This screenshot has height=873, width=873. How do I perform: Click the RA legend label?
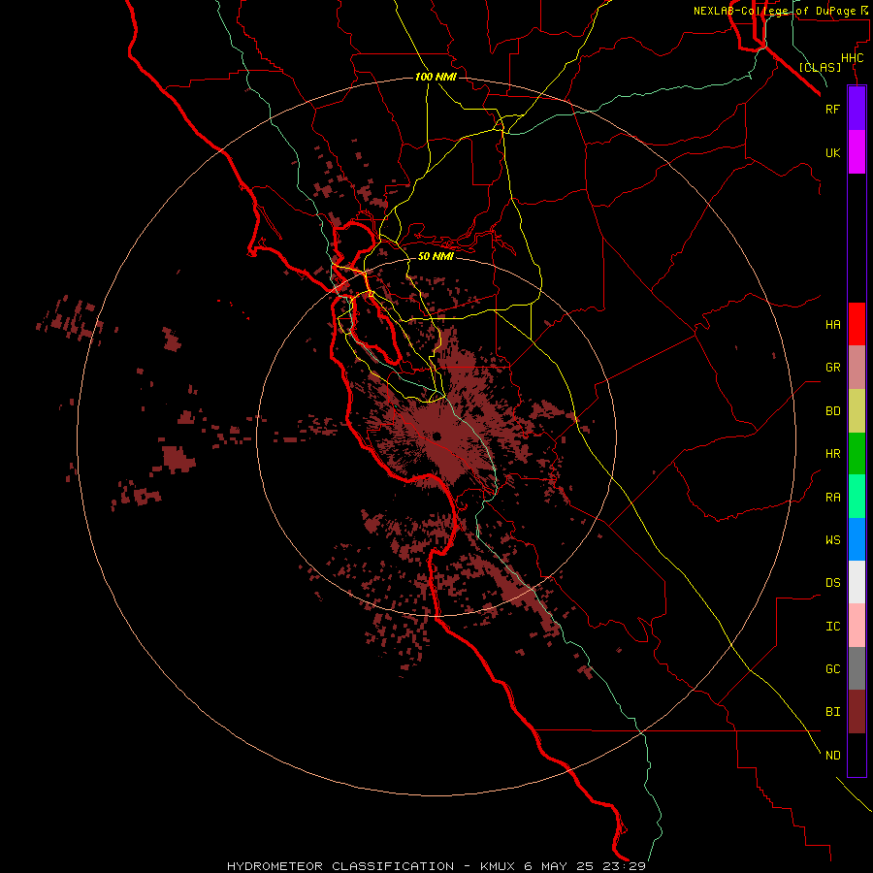tap(832, 498)
